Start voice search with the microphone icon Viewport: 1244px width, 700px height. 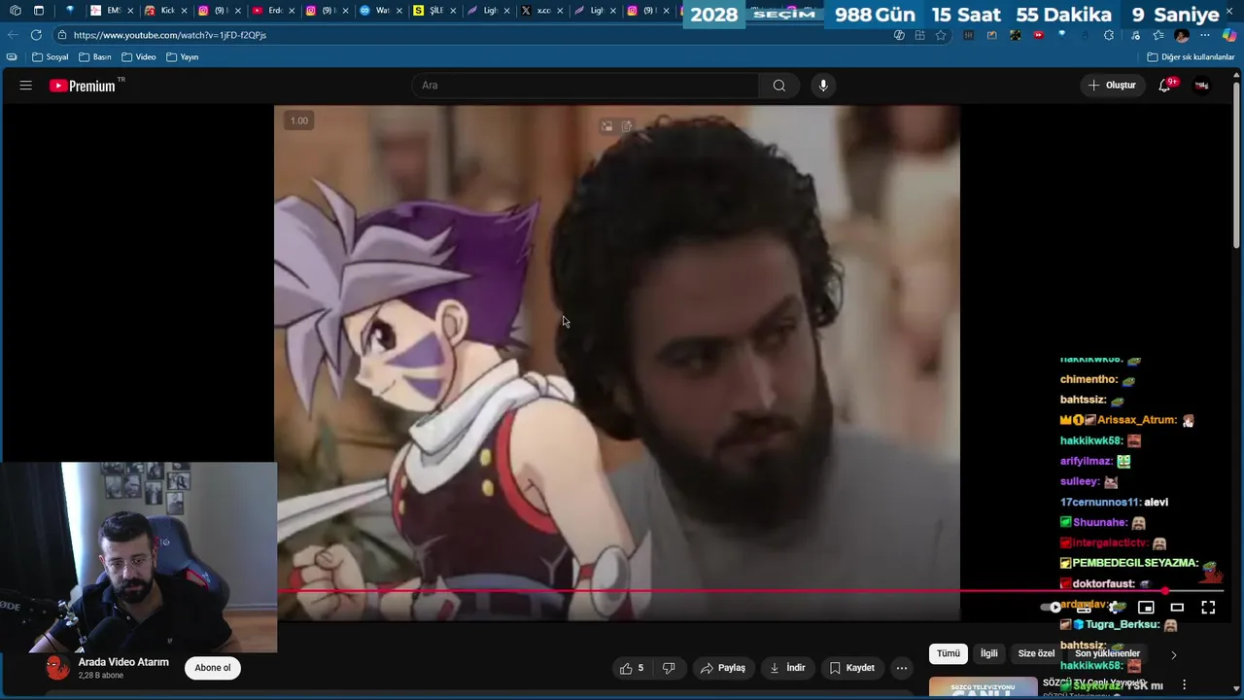(x=823, y=86)
